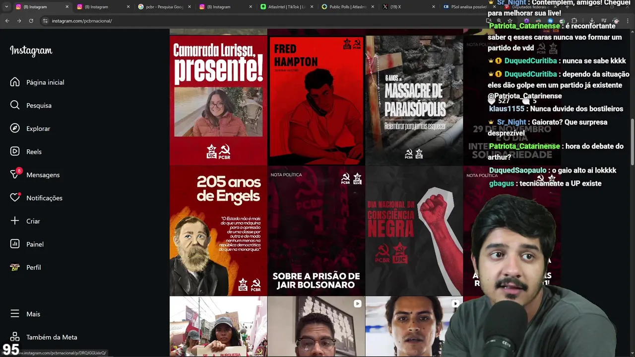
Task: Open the Painel chart icon
Action: tap(15, 244)
